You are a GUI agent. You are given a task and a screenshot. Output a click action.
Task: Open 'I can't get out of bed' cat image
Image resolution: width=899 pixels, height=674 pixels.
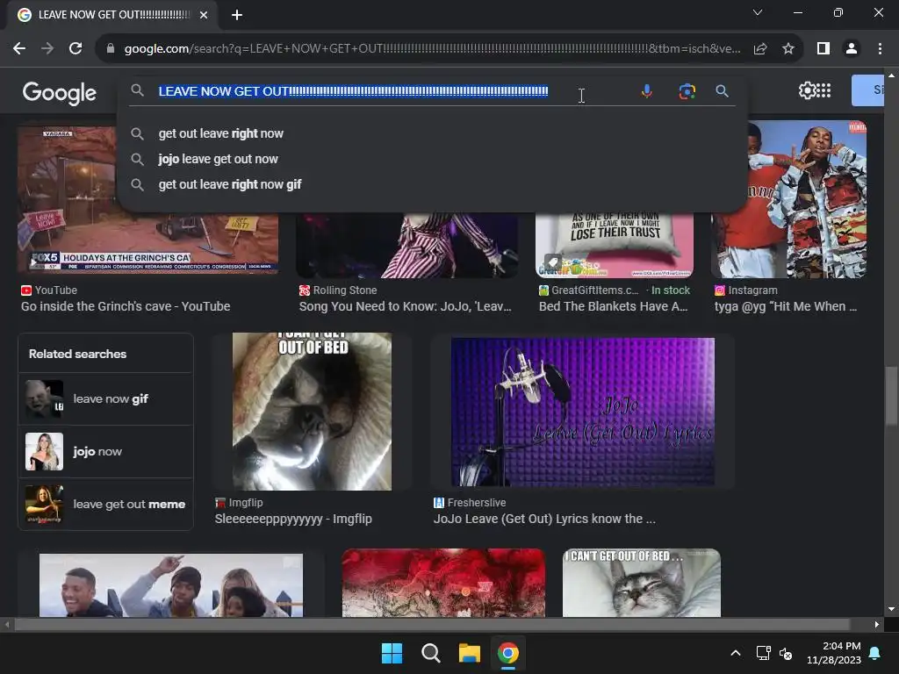pos(642,583)
